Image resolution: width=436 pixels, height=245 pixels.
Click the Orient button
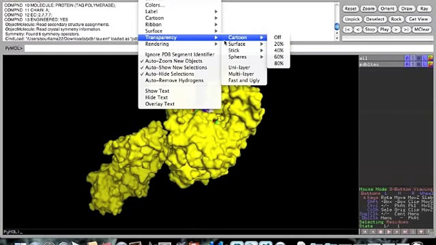pos(387,9)
